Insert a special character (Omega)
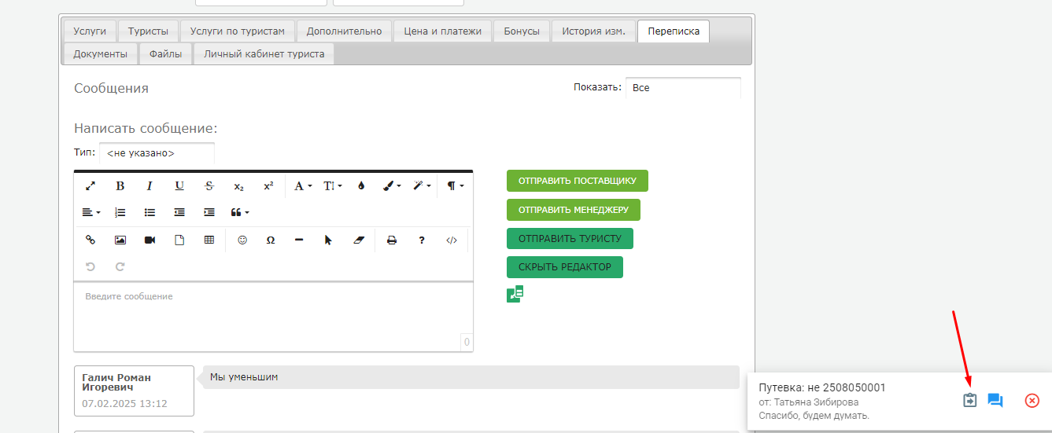1052x433 pixels. pos(271,240)
